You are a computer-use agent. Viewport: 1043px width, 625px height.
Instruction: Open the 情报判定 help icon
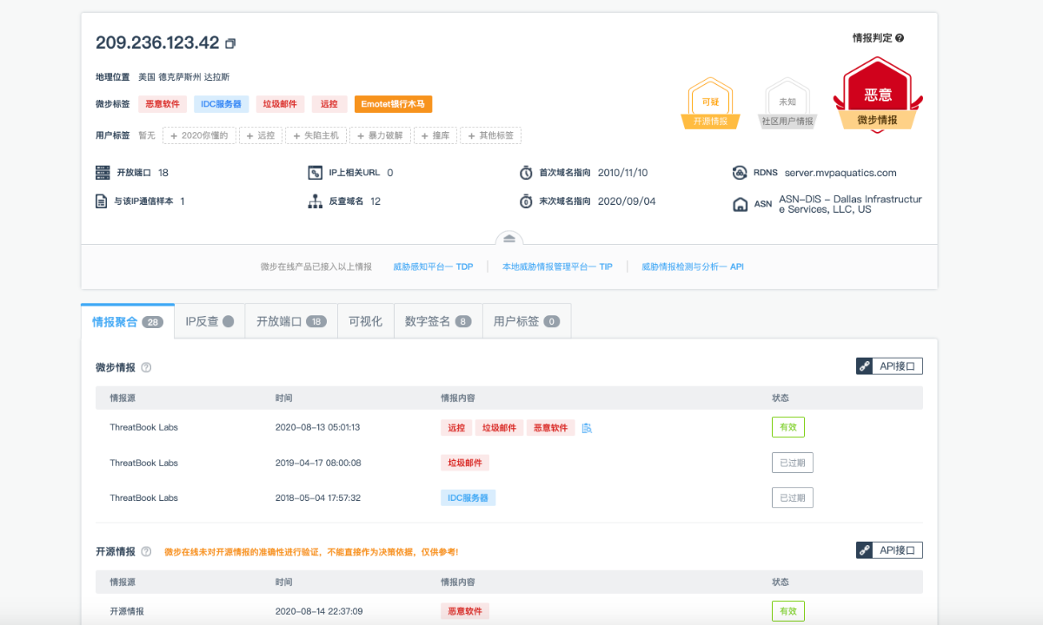point(900,38)
